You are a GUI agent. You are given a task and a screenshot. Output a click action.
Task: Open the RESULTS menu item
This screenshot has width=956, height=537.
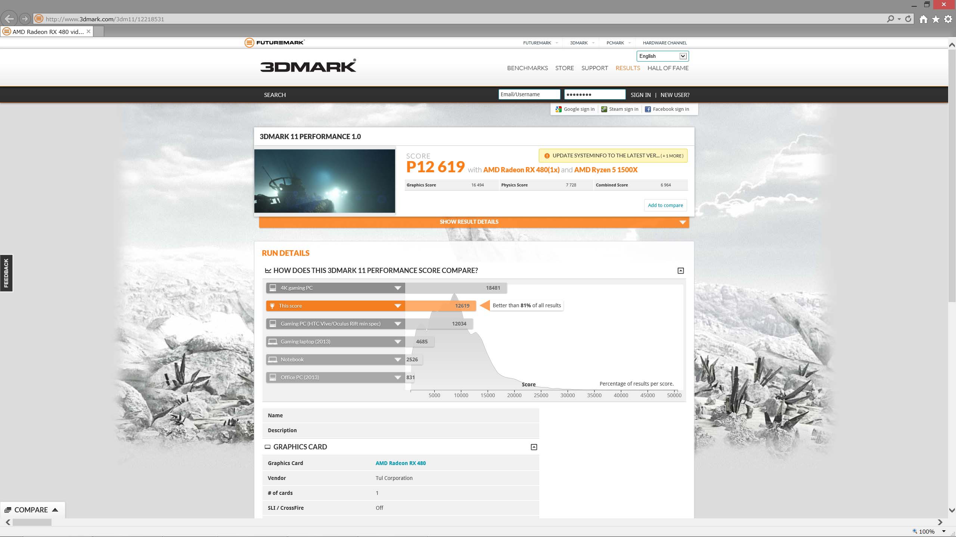(x=628, y=68)
